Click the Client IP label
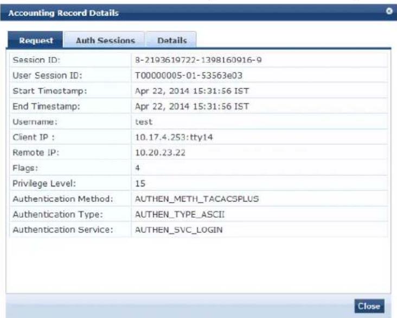397x318 pixels. [34, 137]
